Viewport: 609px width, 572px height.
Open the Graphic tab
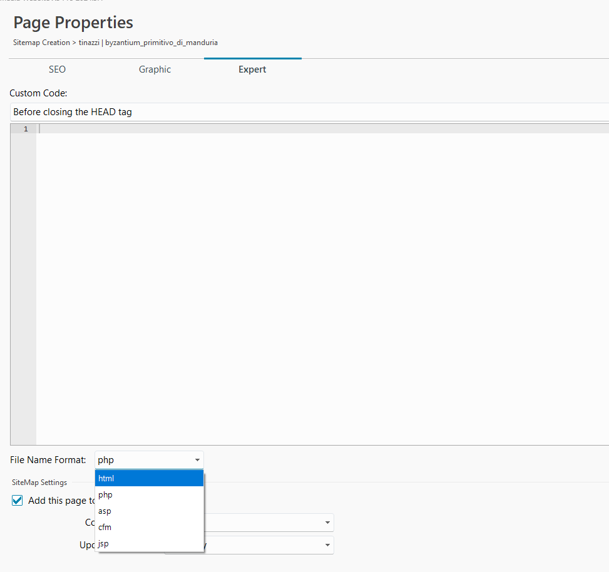tap(155, 69)
